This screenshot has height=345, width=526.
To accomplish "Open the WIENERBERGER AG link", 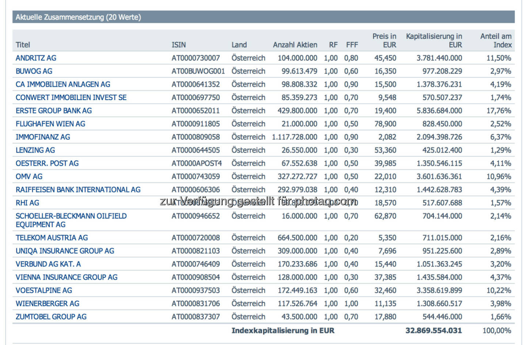I will tap(47, 303).
